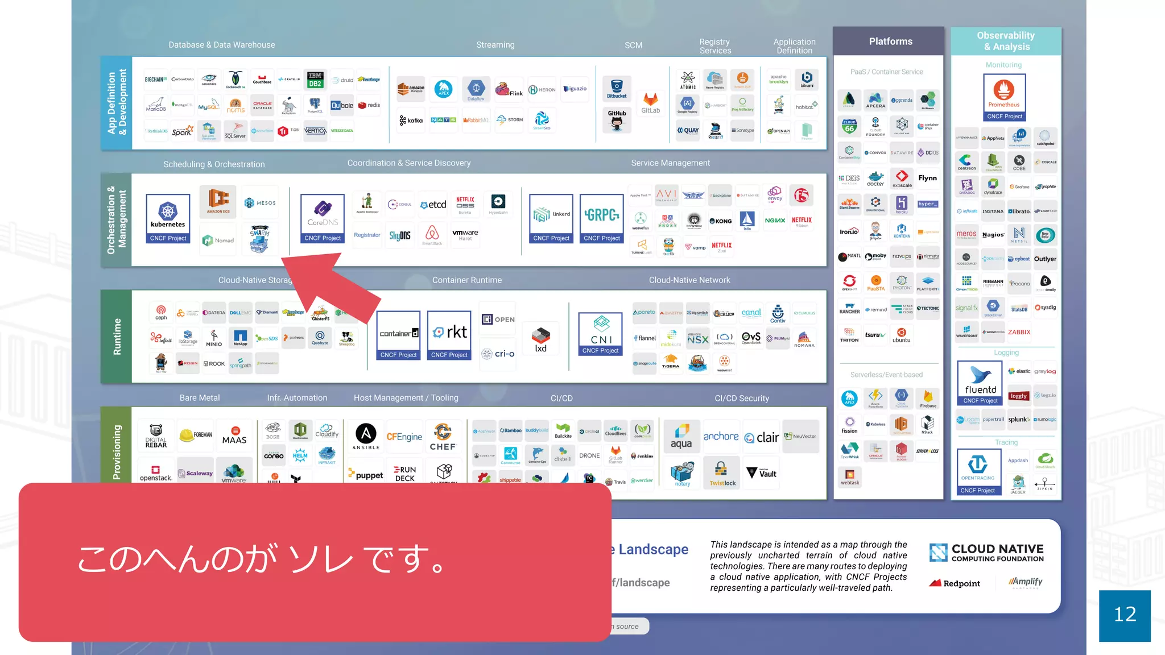The height and width of the screenshot is (655, 1165).
Task: Click the Twistlock logo
Action: point(722,474)
